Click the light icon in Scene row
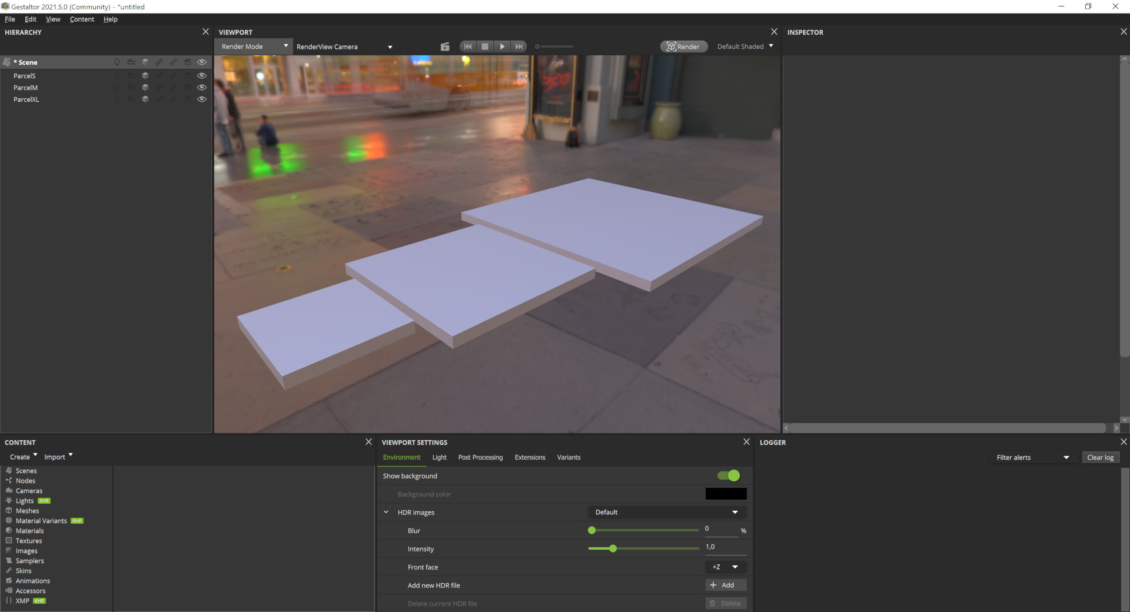The image size is (1130, 612). click(x=117, y=62)
